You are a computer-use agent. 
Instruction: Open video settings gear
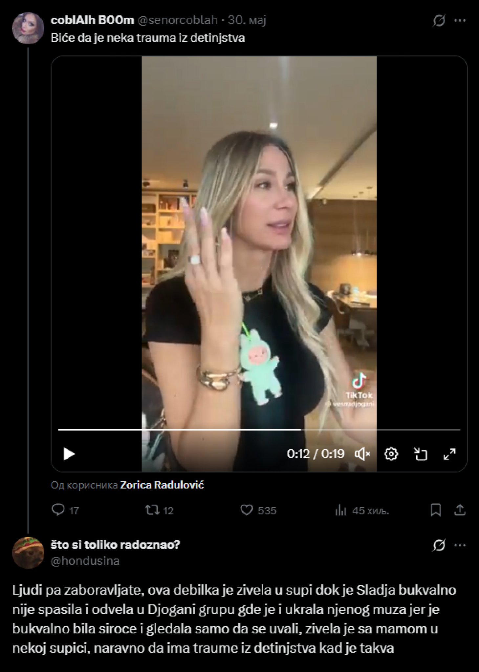coord(391,454)
